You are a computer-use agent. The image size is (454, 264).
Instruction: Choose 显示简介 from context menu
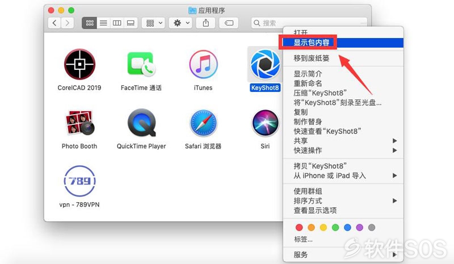[x=343, y=74]
